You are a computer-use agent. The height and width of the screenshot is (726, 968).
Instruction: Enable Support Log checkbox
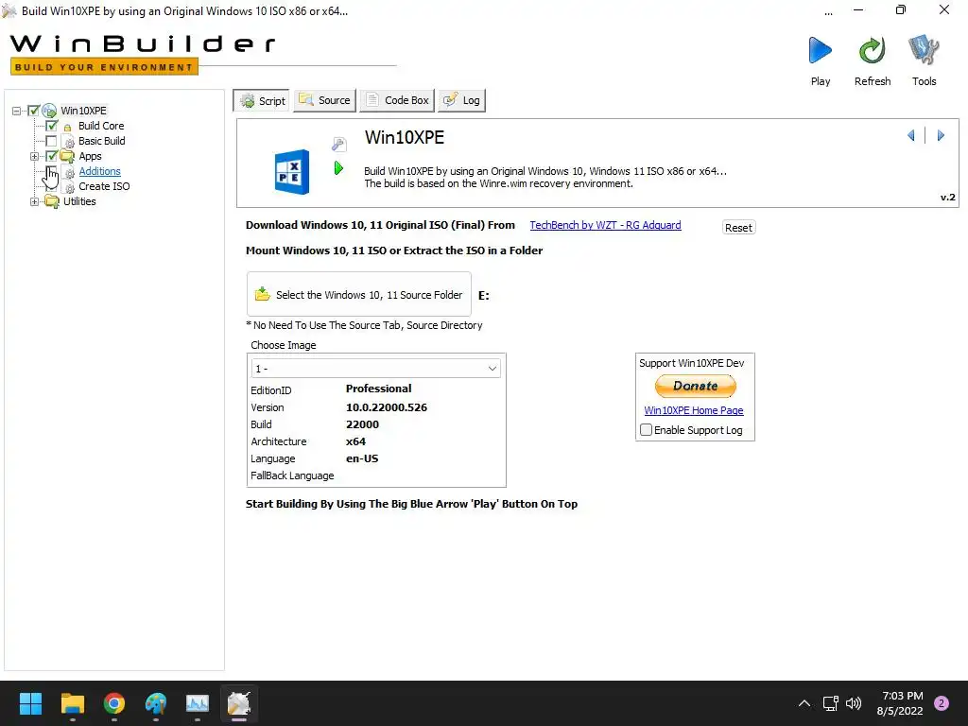(646, 430)
